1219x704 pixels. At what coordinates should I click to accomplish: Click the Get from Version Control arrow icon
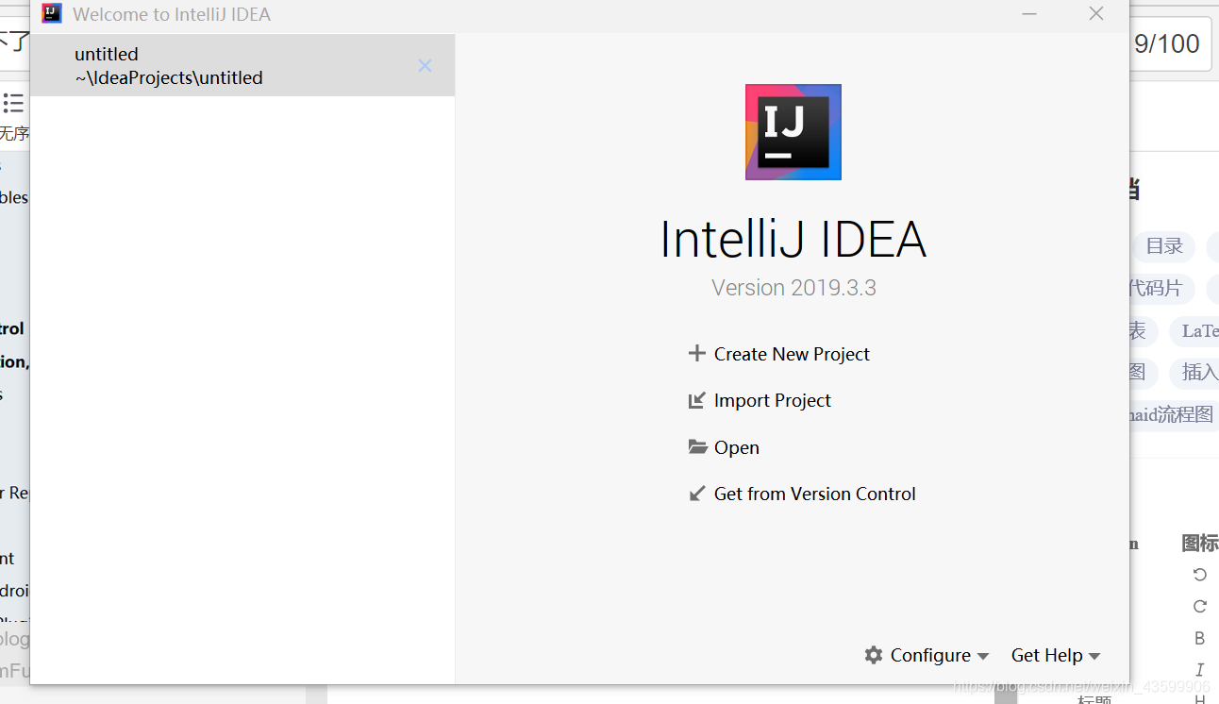(x=697, y=494)
